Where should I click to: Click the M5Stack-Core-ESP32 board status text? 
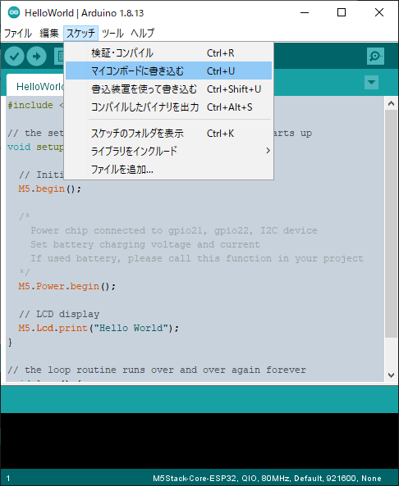coord(267,479)
